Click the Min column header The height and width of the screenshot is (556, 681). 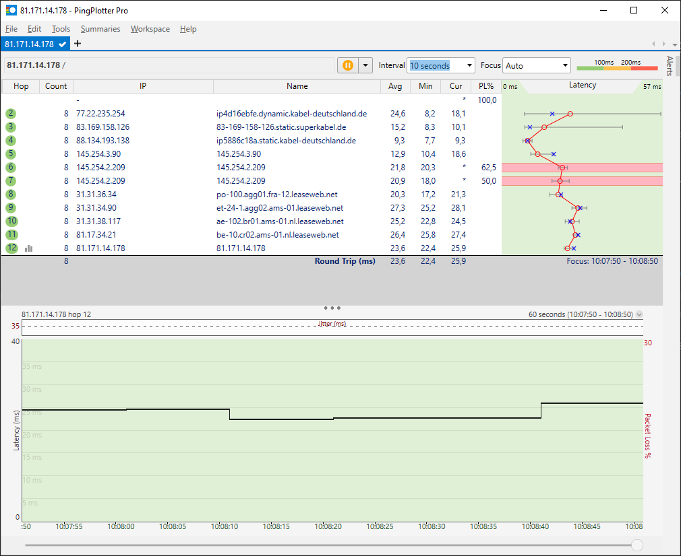(425, 86)
